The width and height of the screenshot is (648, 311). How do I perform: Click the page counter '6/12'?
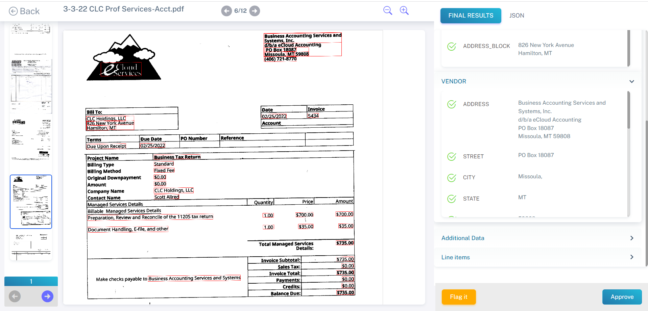tap(240, 11)
